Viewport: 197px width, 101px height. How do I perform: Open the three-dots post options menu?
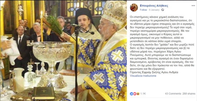tap(193, 6)
